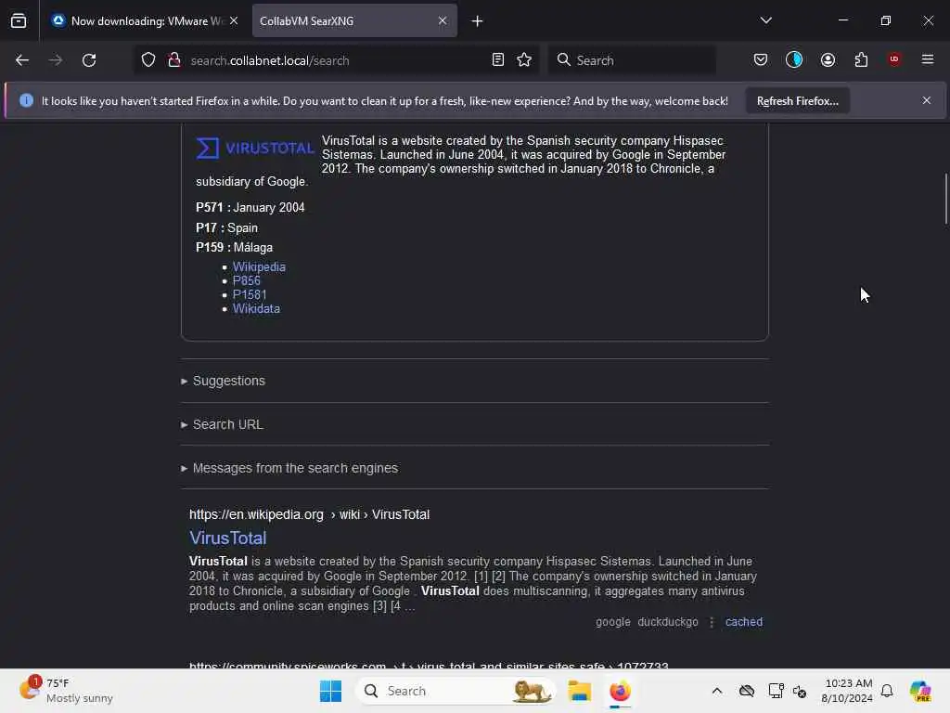Open Firefox application menu
The width and height of the screenshot is (950, 713).
[x=927, y=59]
